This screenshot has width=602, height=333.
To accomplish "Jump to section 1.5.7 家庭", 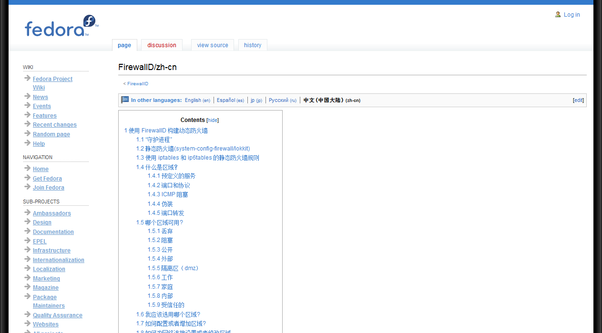I will tap(160, 287).
